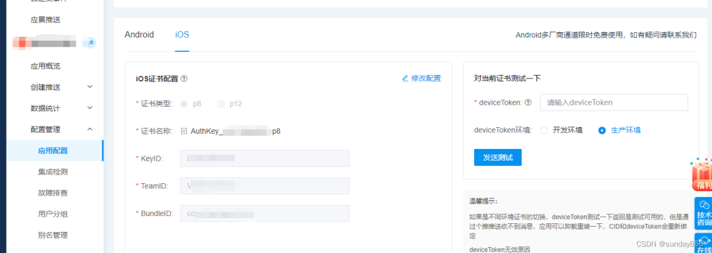Open 集成检测 in the sidebar

[x=53, y=172]
